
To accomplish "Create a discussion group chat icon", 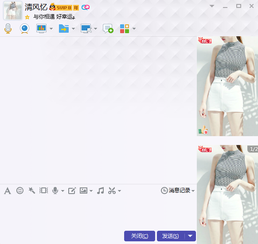I will tap(108, 29).
